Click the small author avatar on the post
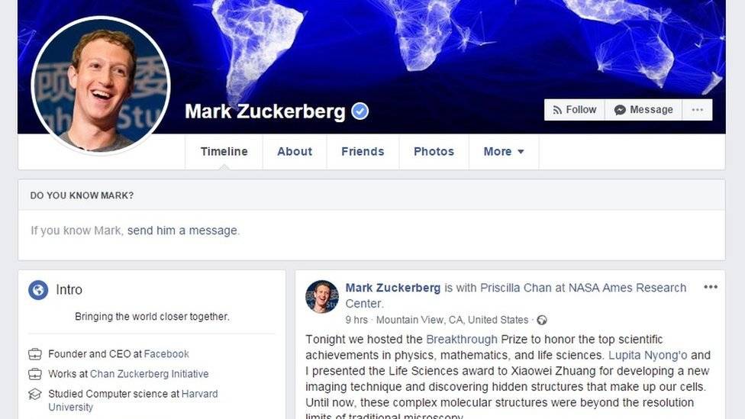This screenshot has height=419, width=745. (x=321, y=296)
